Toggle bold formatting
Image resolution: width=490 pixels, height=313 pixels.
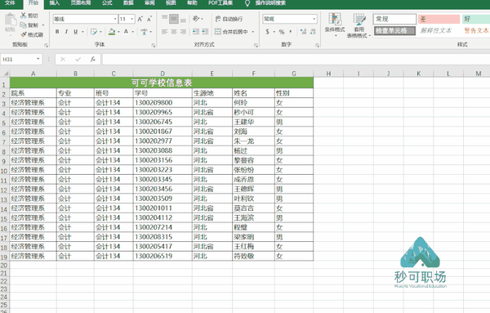(57, 32)
